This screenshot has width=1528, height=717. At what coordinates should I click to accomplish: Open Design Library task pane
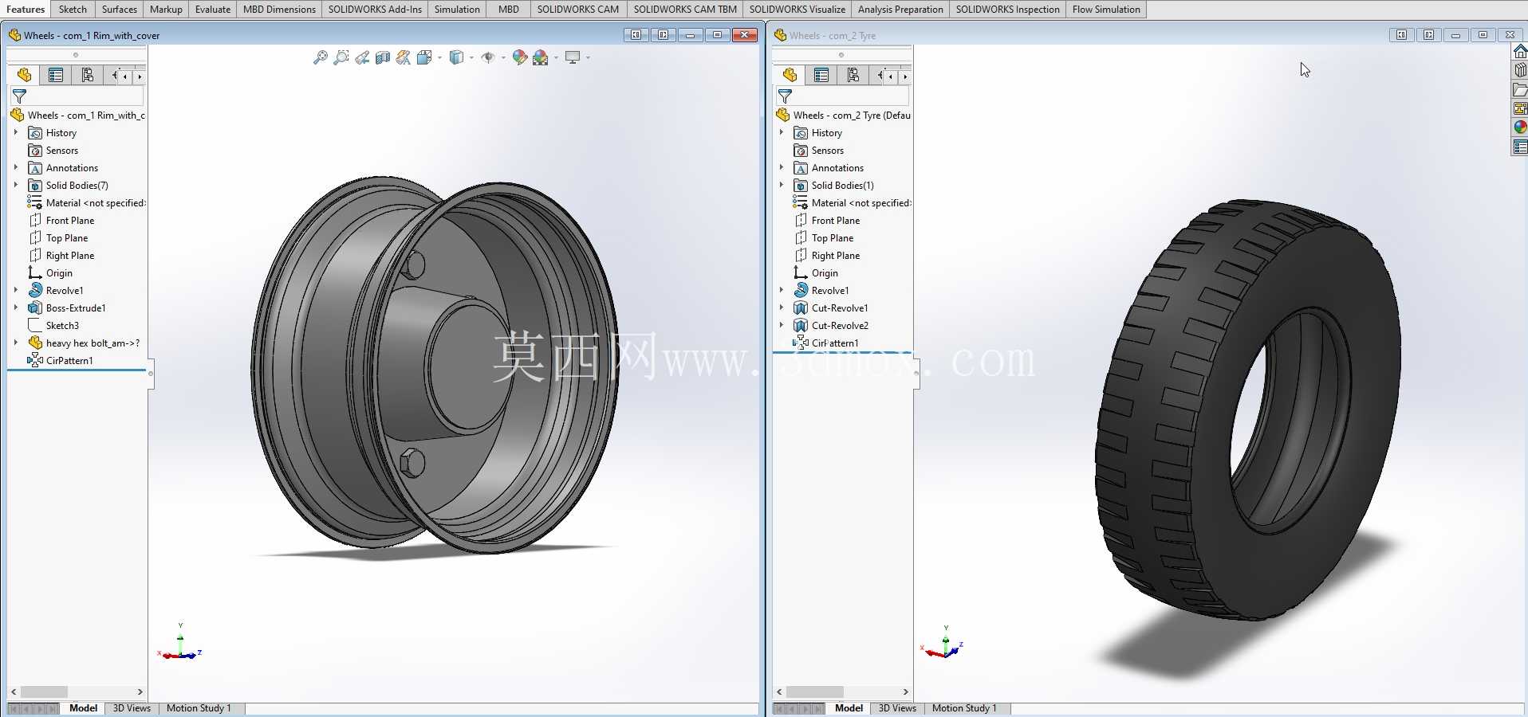(x=1520, y=70)
